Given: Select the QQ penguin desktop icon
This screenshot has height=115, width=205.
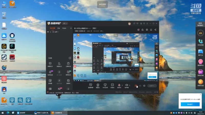Looking at the screenshot, I should (x=4, y=90).
